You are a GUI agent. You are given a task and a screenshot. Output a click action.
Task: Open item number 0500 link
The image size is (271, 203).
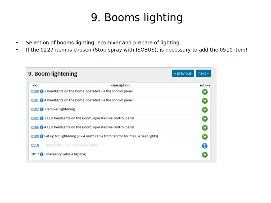click(x=35, y=91)
